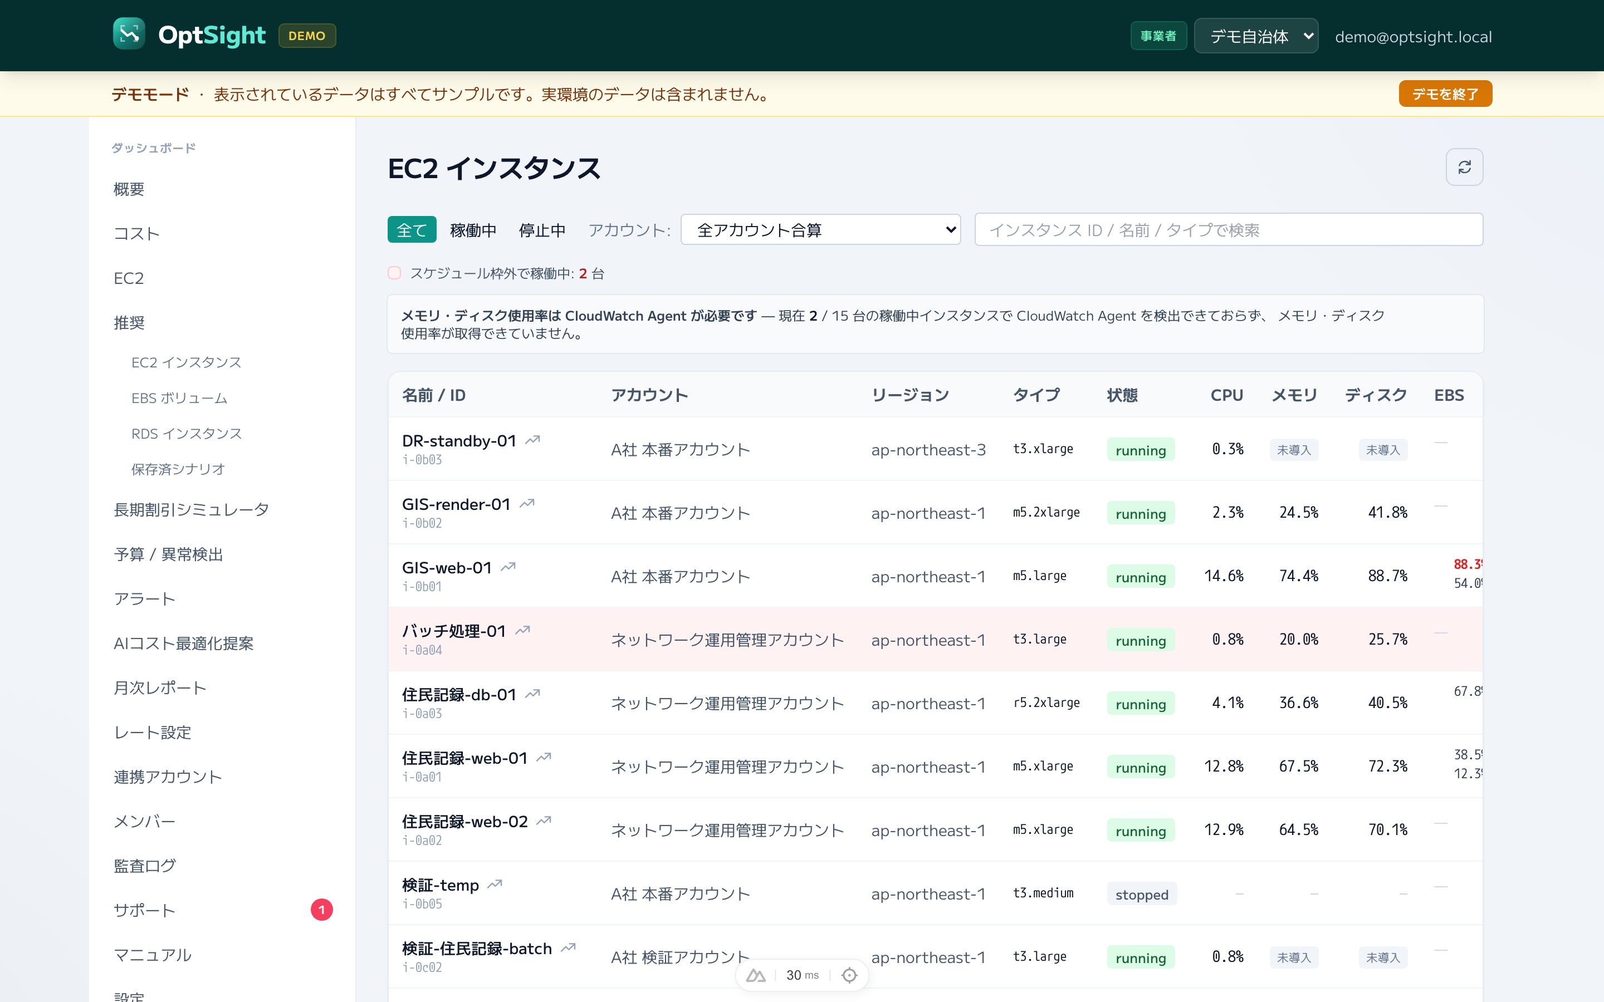Click the 名前 / ID column header

coord(433,395)
